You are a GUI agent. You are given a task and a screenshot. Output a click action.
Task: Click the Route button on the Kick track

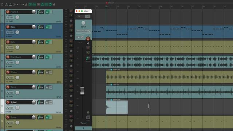click(x=40, y=42)
